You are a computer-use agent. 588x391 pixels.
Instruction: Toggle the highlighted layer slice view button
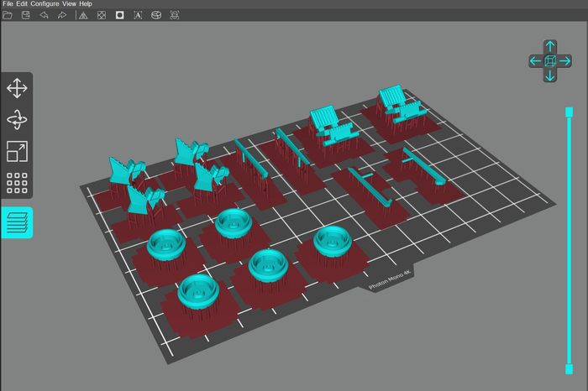(17, 222)
